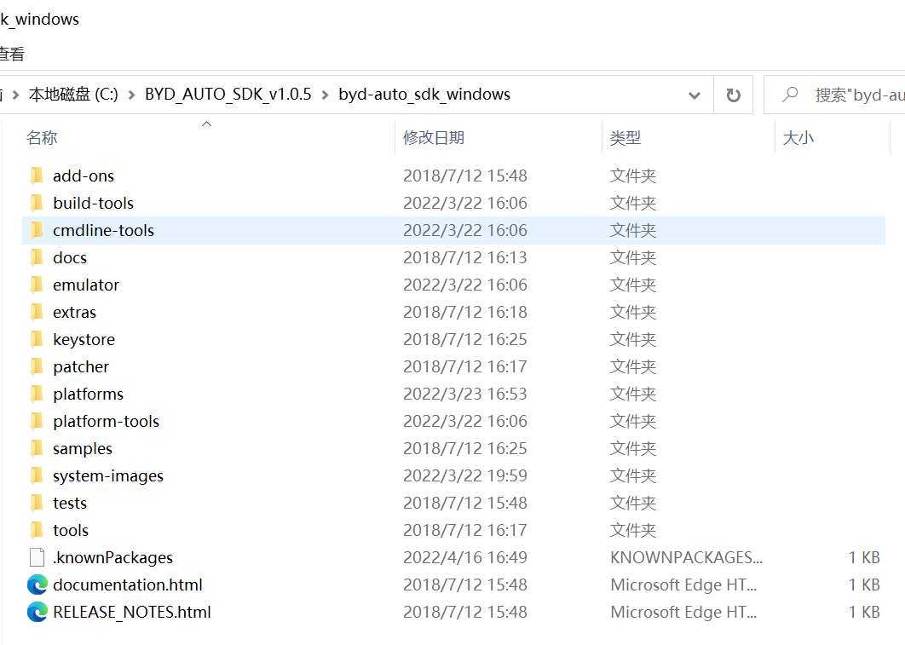Click the .knownPackages file icon
This screenshot has width=905, height=645.
37,557
